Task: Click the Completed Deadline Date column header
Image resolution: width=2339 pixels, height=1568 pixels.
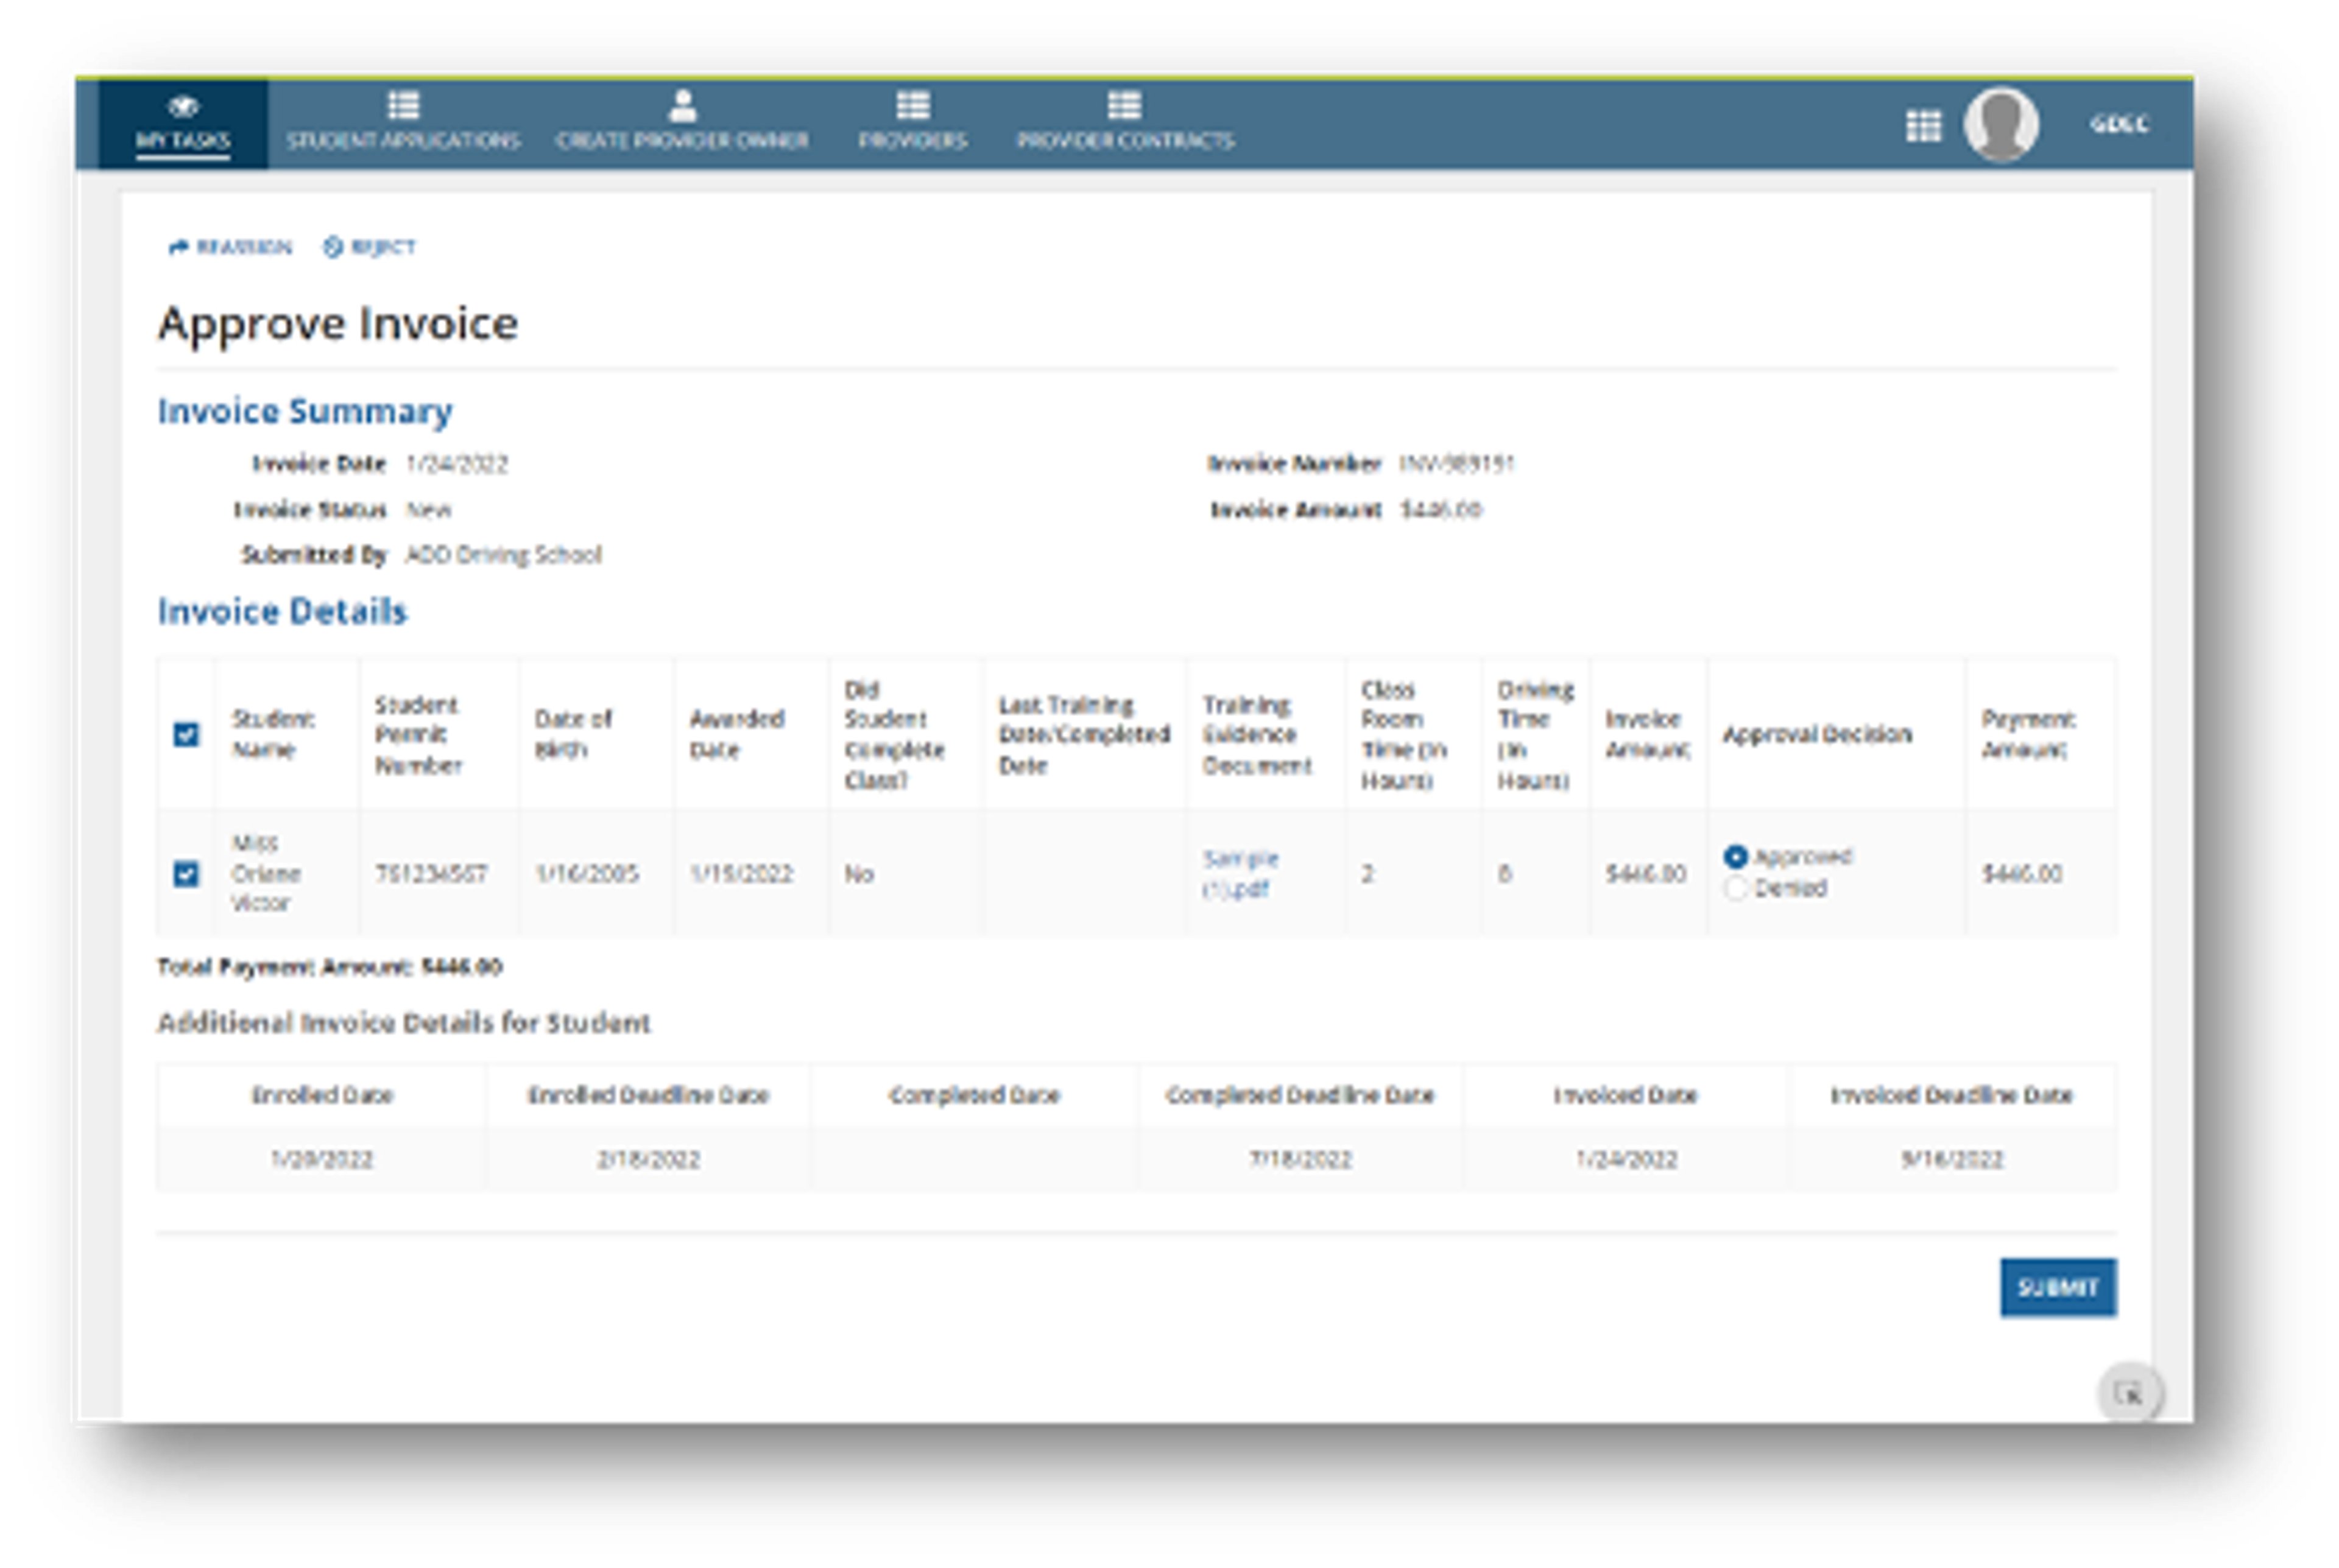Action: (1300, 1095)
